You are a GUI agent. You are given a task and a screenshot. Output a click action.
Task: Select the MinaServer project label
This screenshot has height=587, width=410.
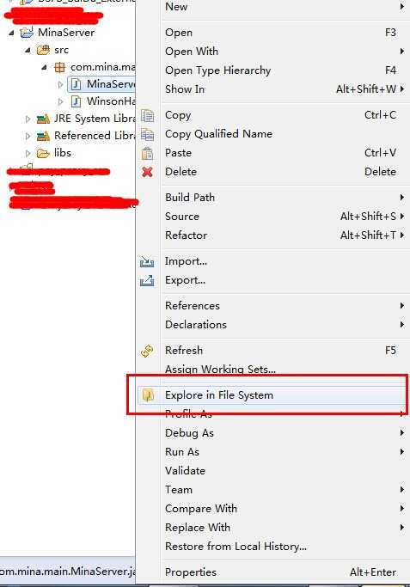click(x=66, y=33)
